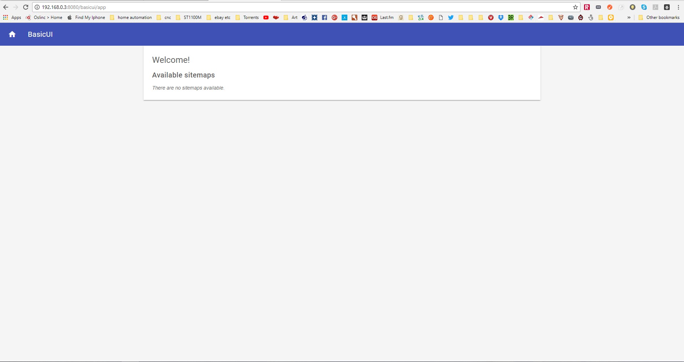Go to the BasicUI home icon
The width and height of the screenshot is (684, 362).
[12, 34]
